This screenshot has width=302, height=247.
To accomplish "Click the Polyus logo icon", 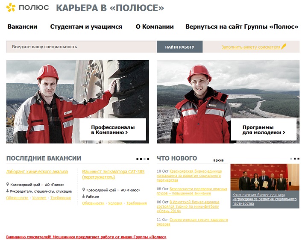I will 11,7.
